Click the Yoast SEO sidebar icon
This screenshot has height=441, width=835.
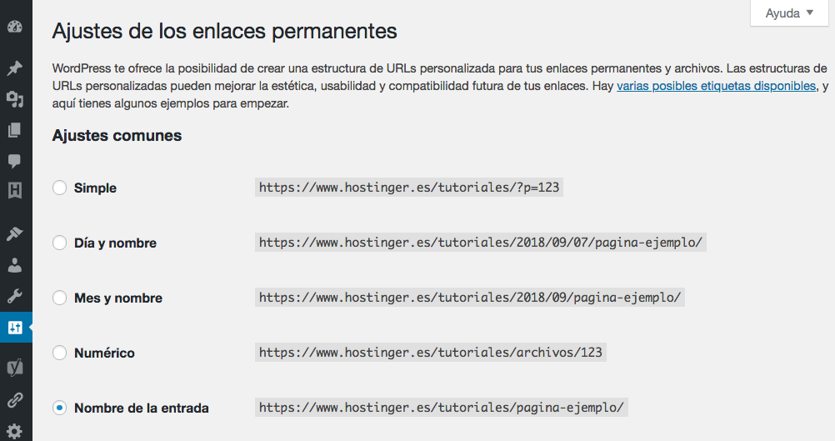coord(15,368)
